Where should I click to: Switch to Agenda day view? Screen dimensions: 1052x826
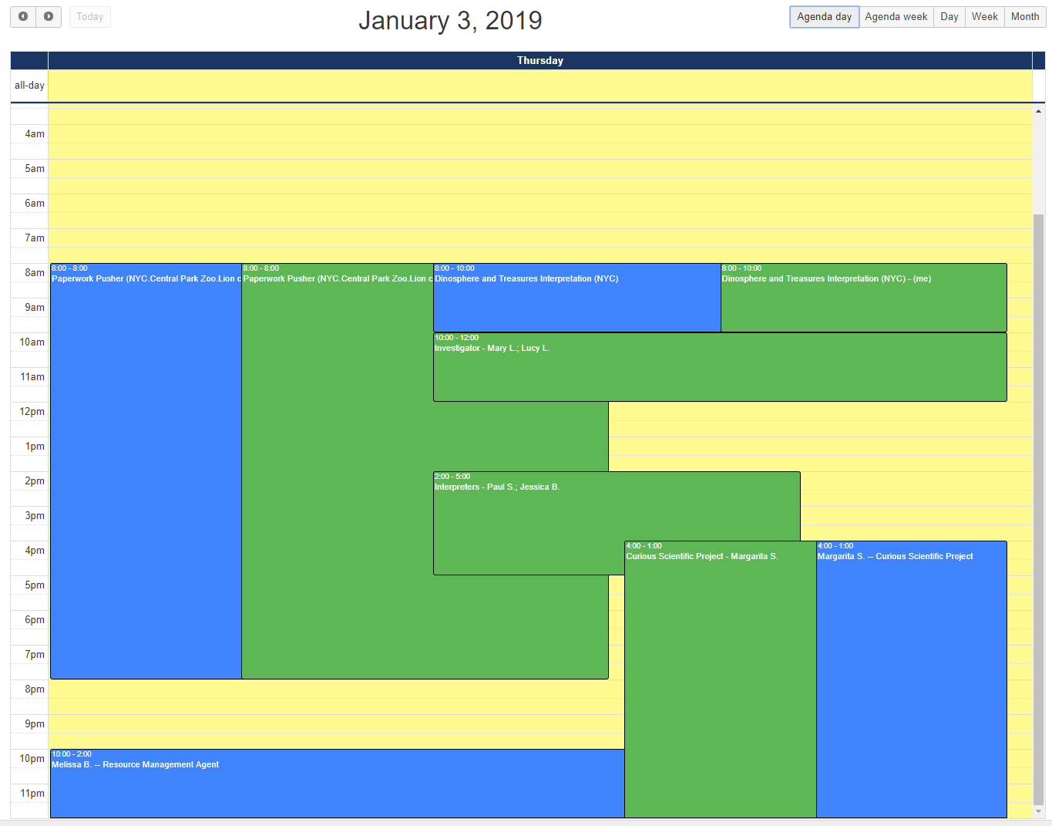824,16
